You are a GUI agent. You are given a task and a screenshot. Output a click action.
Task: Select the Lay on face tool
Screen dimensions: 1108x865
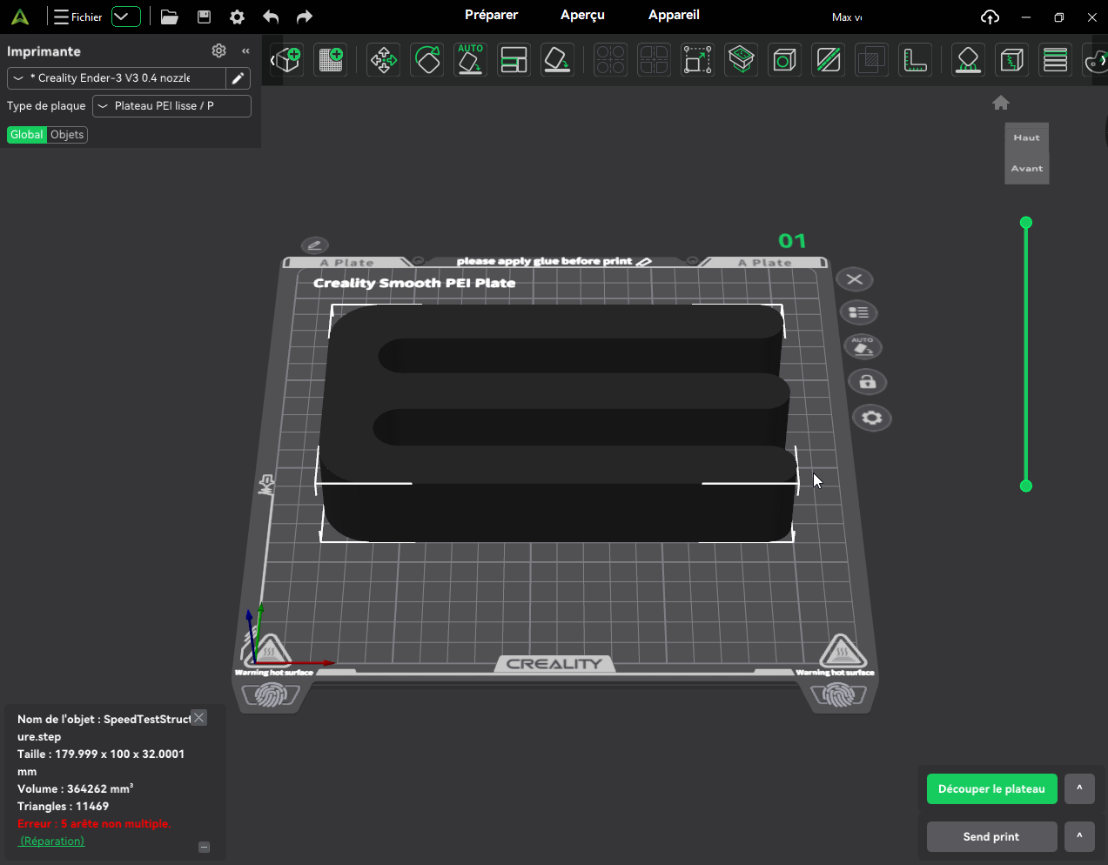(557, 60)
